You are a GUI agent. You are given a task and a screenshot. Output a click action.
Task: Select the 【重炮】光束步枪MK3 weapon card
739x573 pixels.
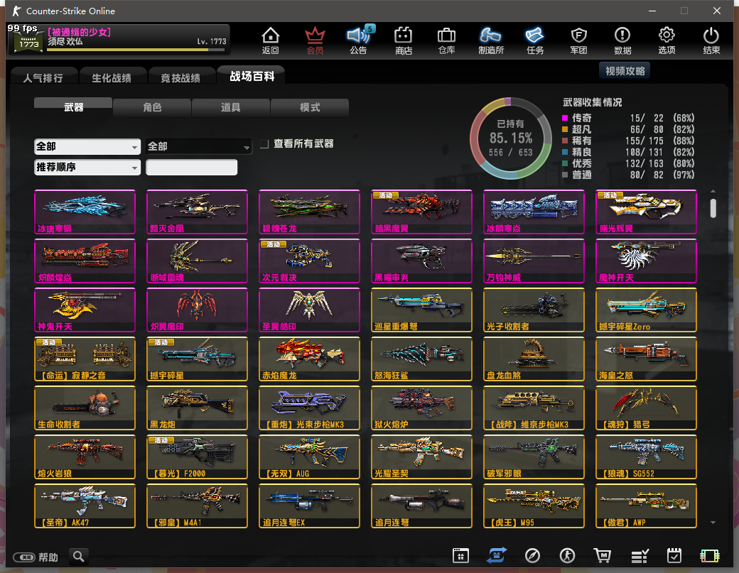[309, 408]
